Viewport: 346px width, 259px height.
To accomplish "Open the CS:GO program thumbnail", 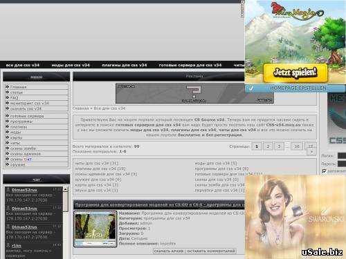I will click(95, 229).
